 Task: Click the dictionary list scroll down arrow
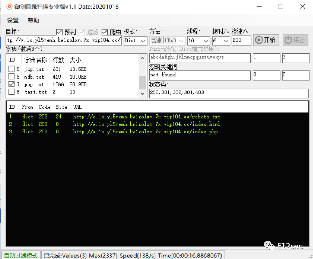tap(142, 93)
